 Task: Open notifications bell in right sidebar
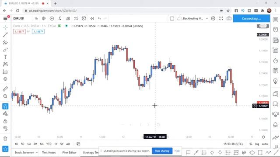click(x=276, y=125)
